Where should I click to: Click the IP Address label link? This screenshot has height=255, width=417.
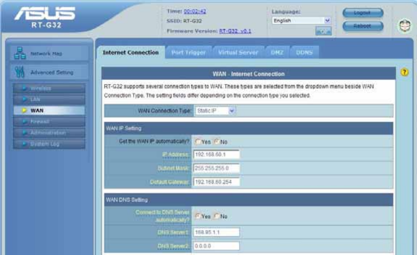pyautogui.click(x=175, y=154)
